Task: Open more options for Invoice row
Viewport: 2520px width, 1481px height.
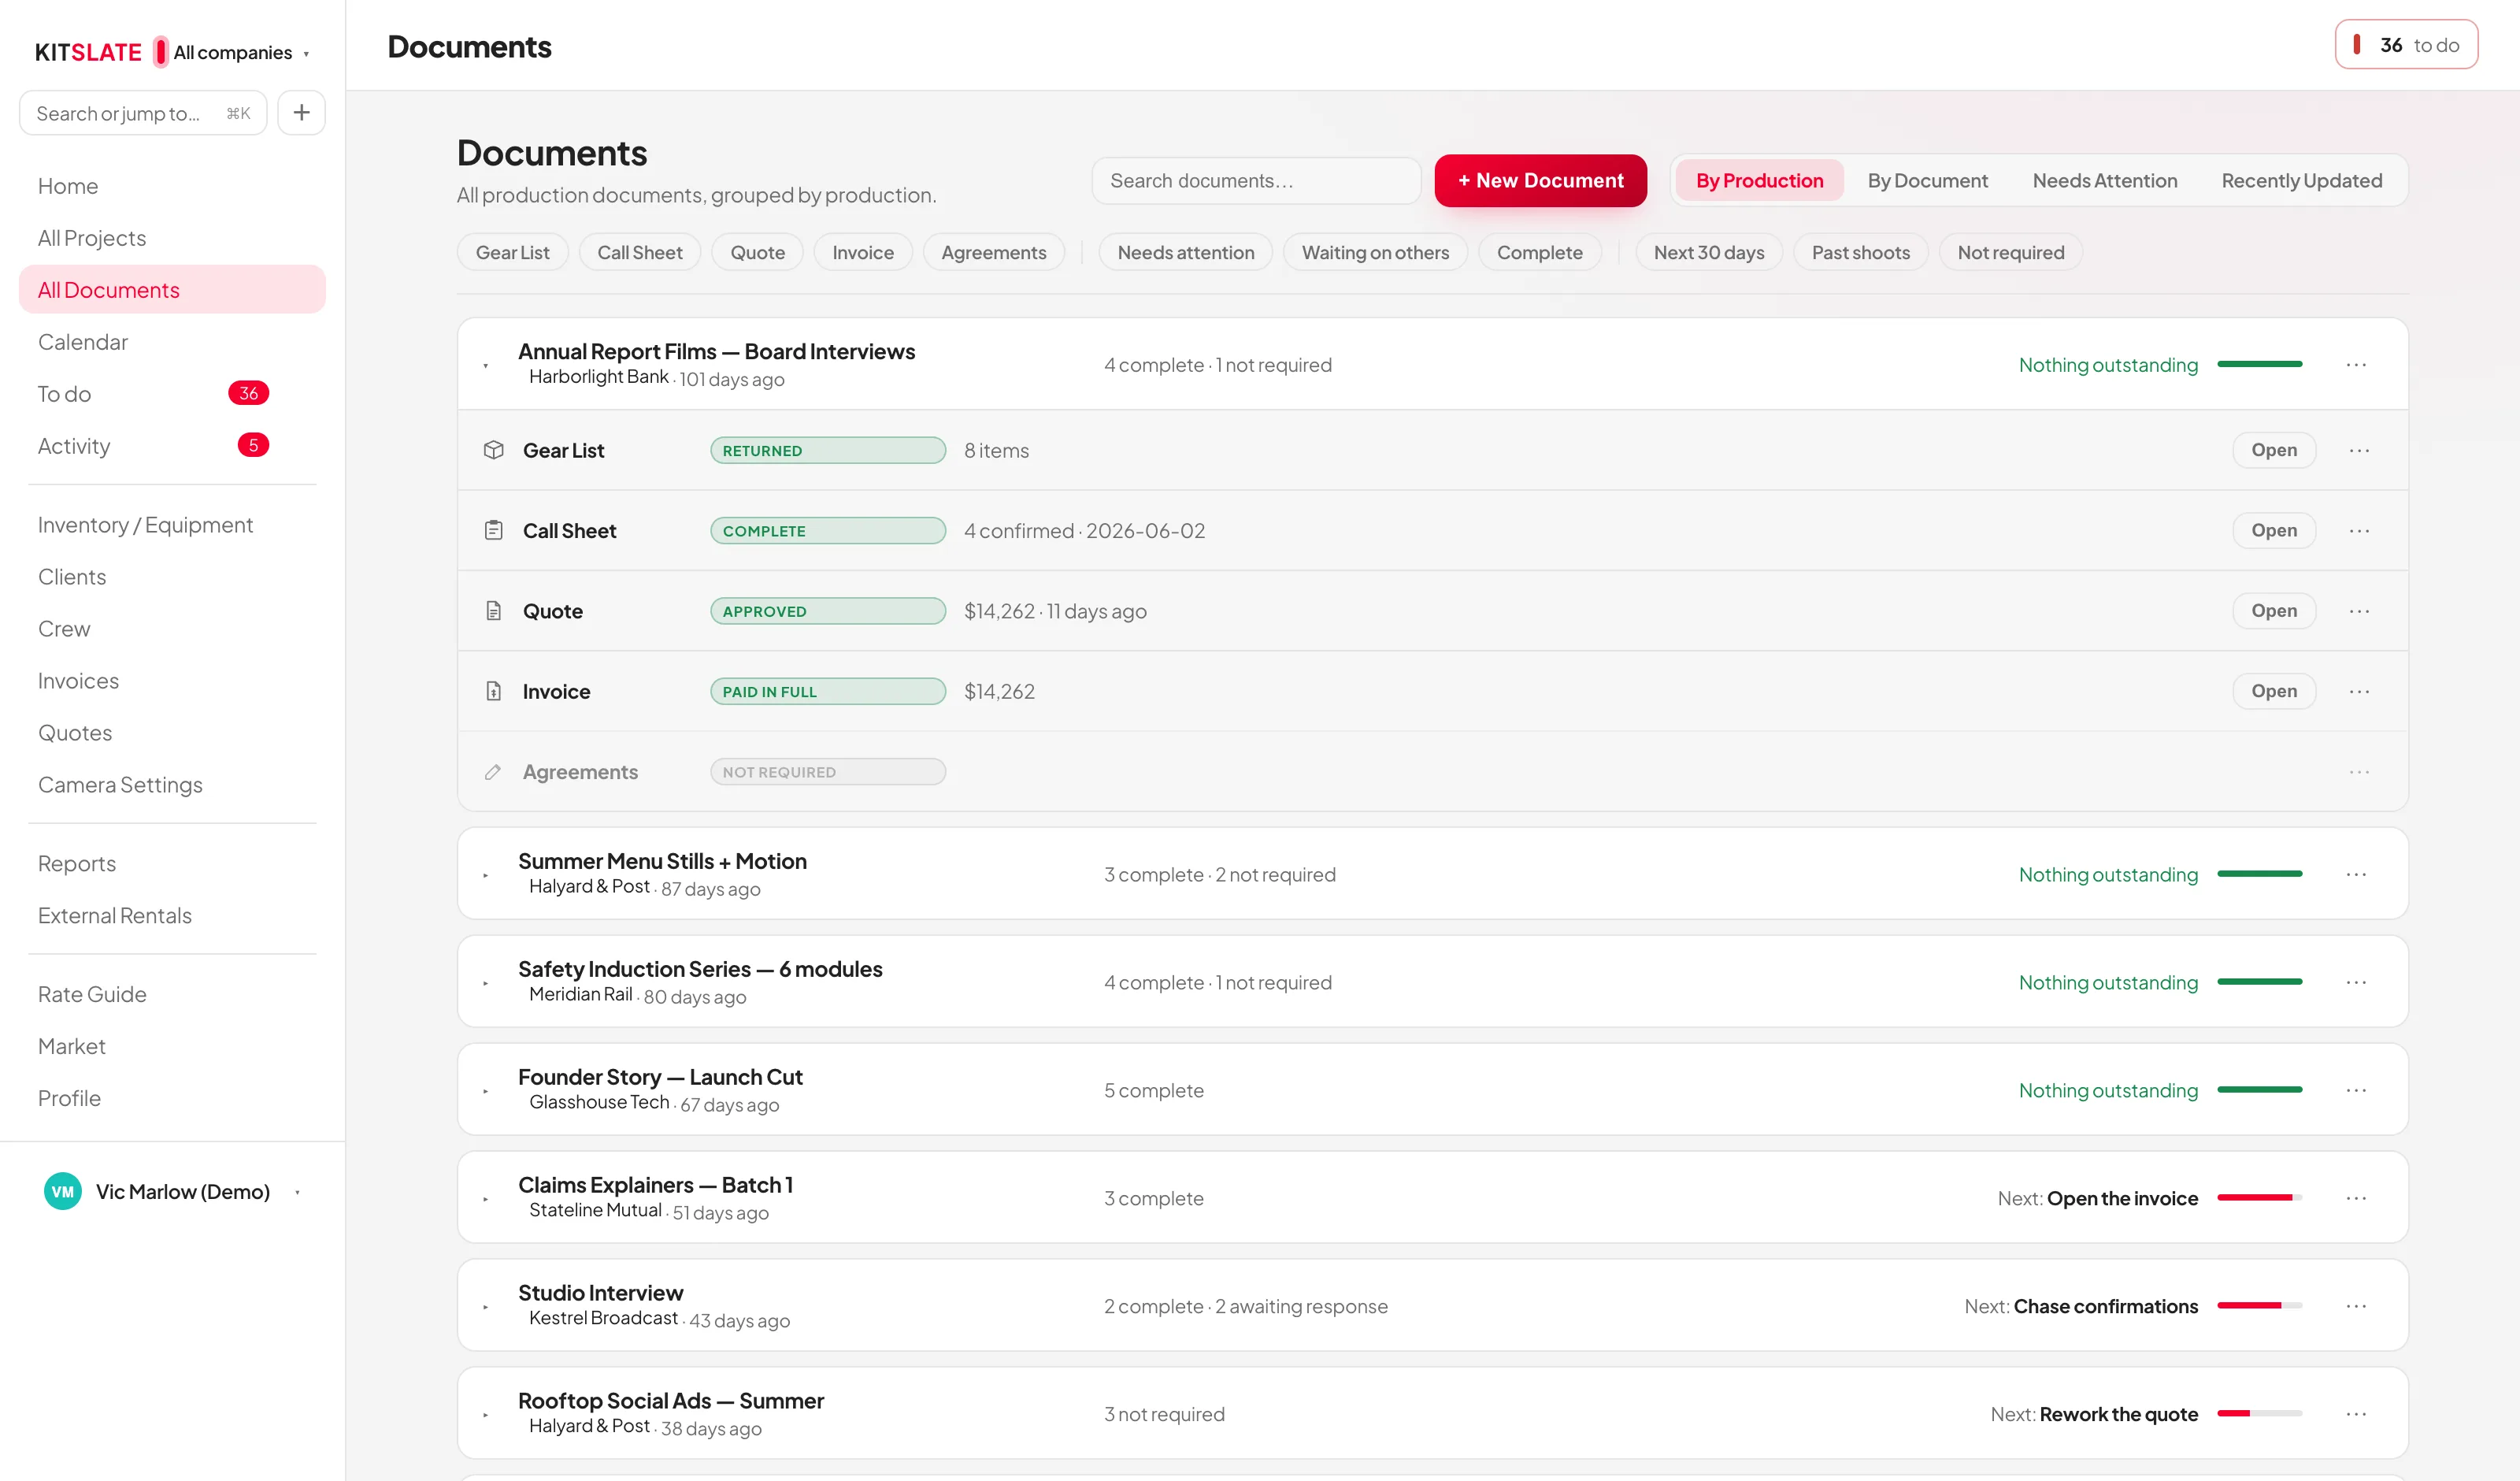Action: tap(2359, 692)
